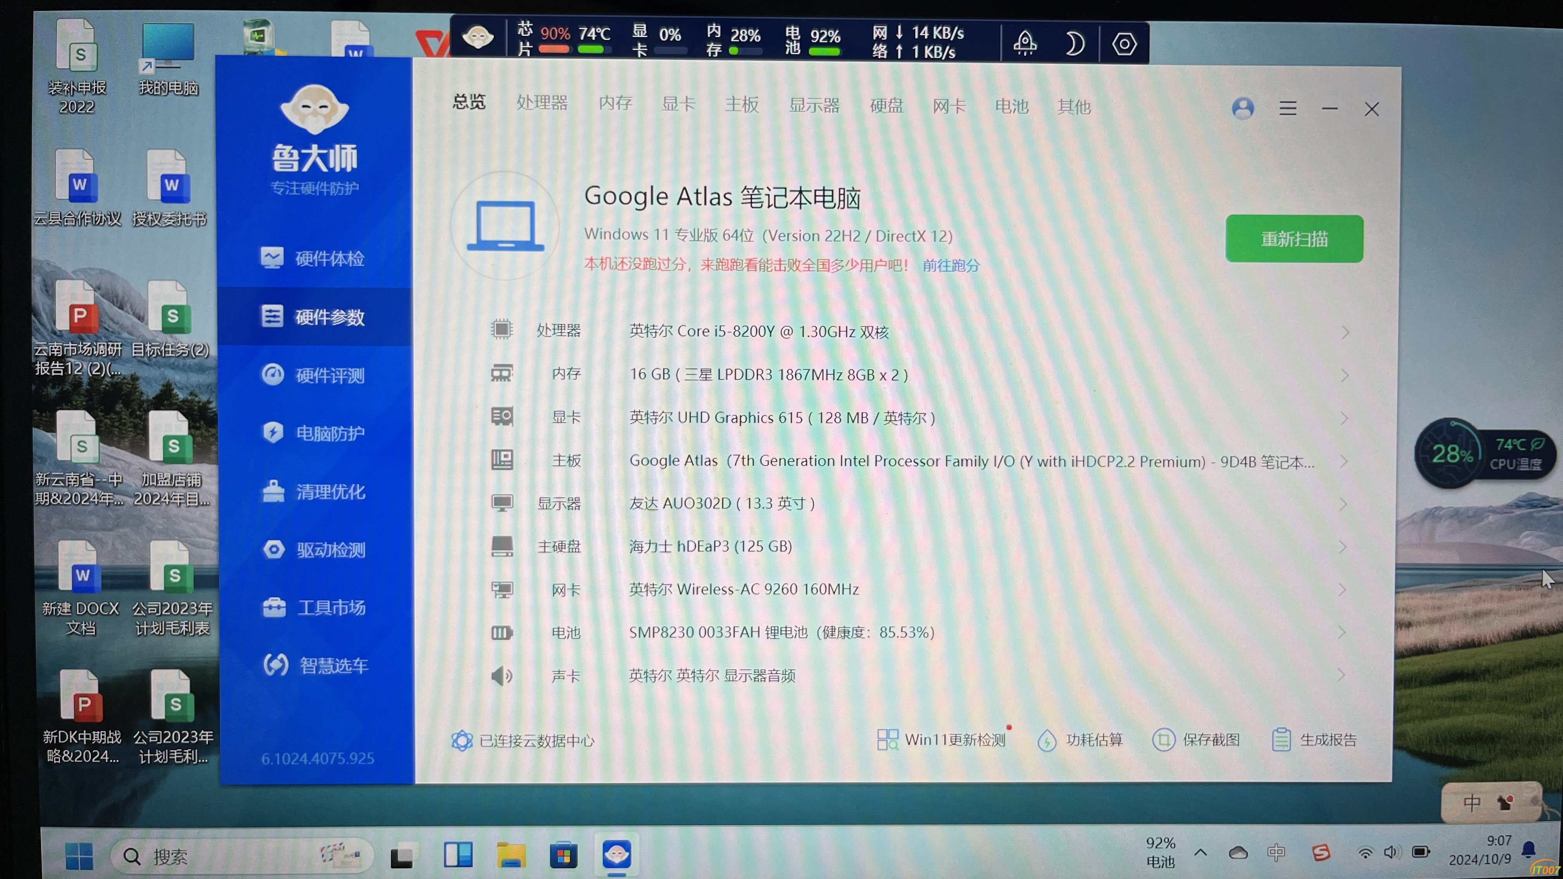Expand the 内存 row chevron
This screenshot has height=879, width=1563.
coord(1345,376)
